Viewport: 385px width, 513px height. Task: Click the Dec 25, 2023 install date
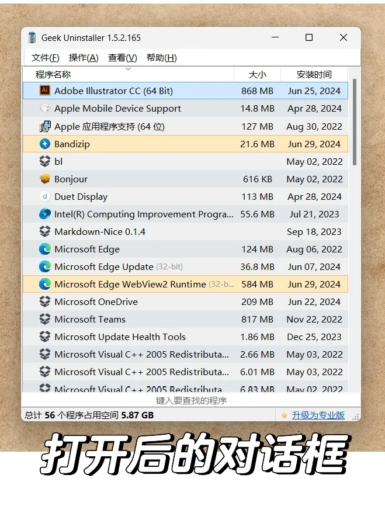(314, 337)
